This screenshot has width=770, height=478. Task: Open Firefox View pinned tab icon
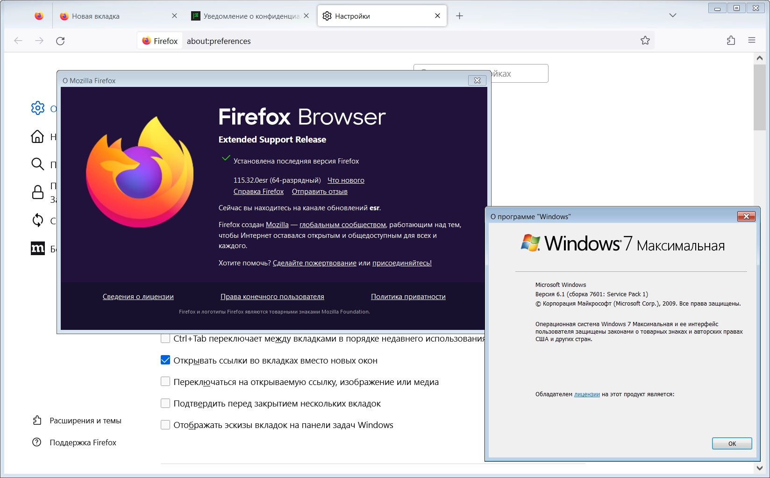point(39,16)
